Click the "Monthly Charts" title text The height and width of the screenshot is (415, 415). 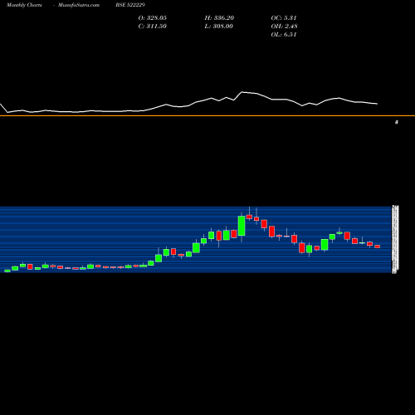coord(24,5)
